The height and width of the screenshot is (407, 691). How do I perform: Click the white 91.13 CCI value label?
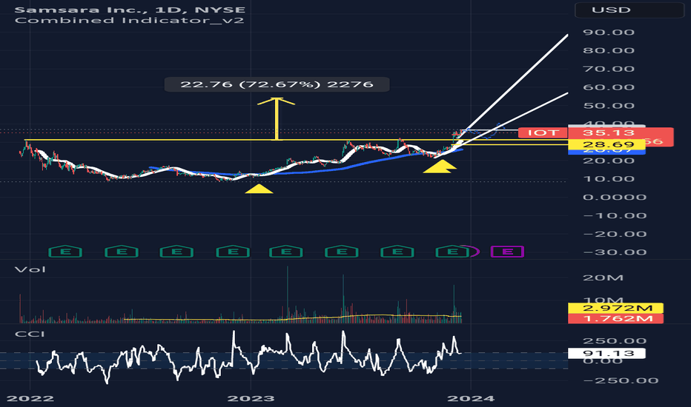(606, 353)
